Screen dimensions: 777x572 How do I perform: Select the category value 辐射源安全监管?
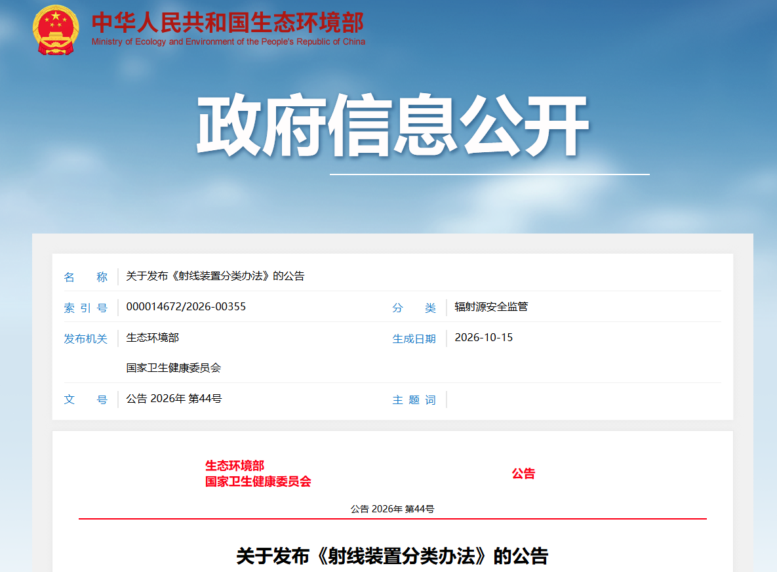click(x=491, y=307)
